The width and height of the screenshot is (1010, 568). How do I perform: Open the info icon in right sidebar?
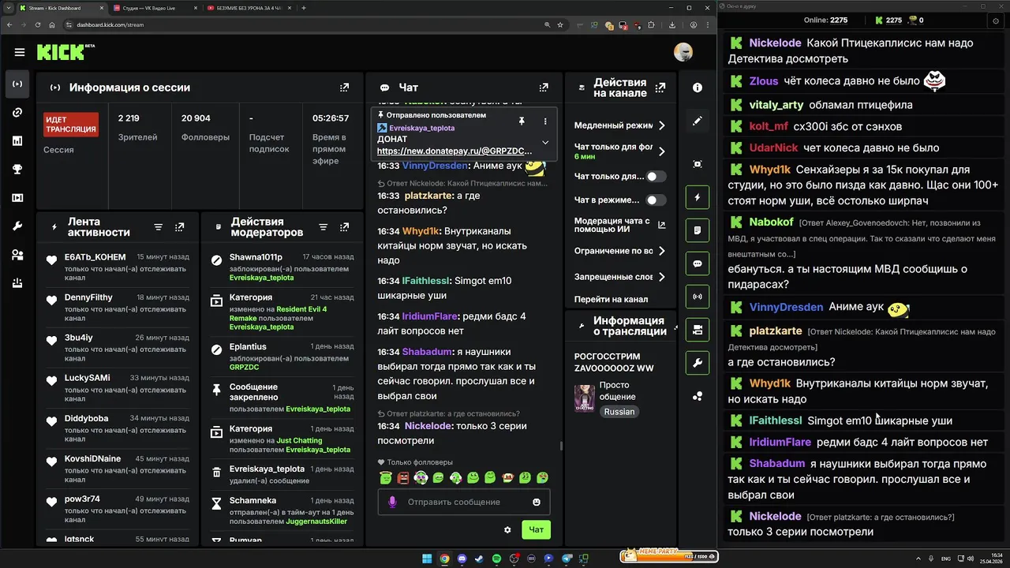pyautogui.click(x=698, y=88)
